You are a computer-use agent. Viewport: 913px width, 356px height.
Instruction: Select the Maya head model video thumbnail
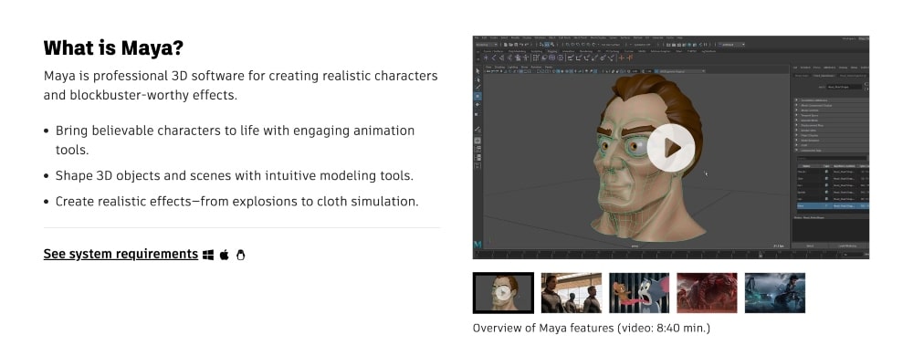coord(503,293)
